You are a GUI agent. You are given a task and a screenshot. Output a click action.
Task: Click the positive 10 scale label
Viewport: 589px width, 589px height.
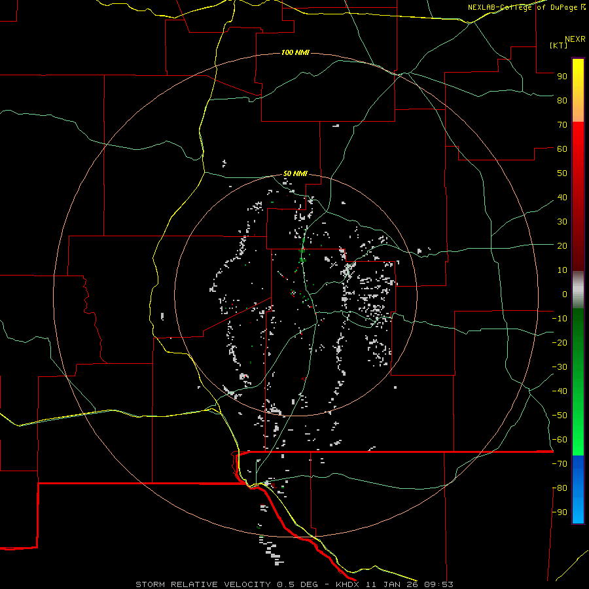(x=562, y=270)
